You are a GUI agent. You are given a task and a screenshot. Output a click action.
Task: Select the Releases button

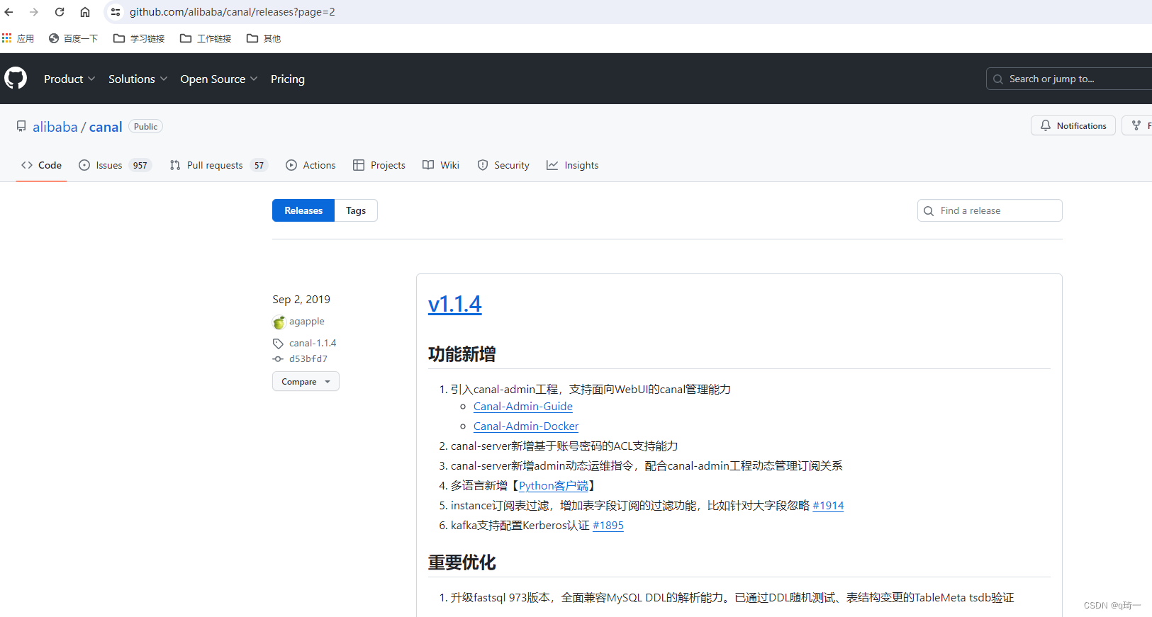click(303, 210)
